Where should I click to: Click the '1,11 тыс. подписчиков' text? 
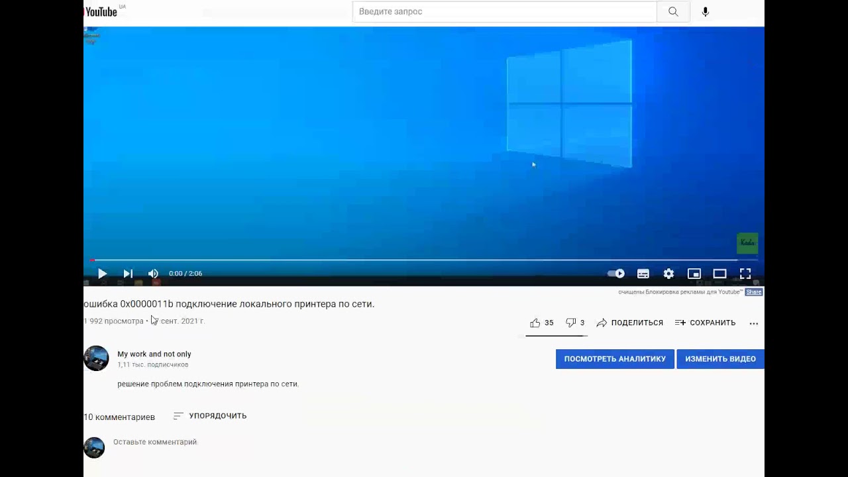click(153, 365)
